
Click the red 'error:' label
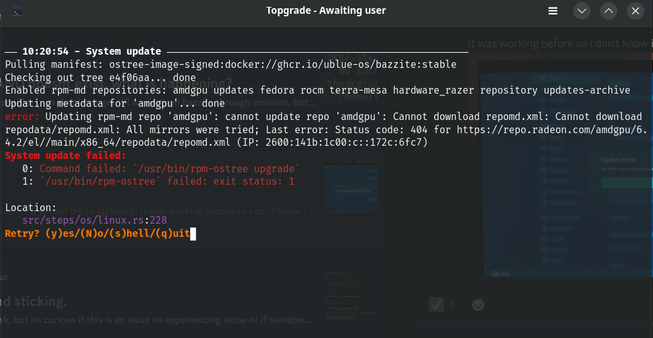pos(22,116)
